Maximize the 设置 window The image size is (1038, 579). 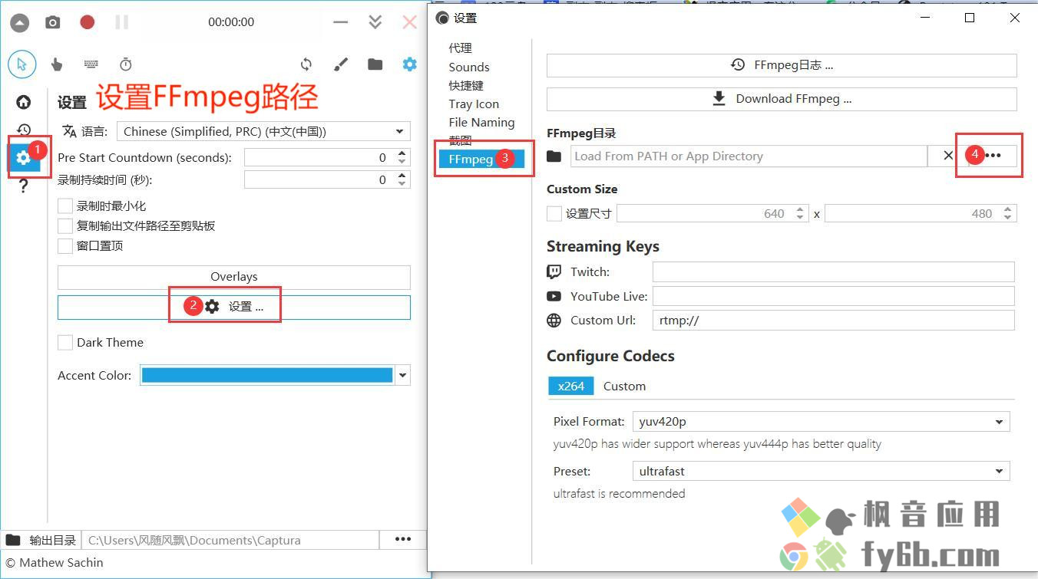(970, 18)
